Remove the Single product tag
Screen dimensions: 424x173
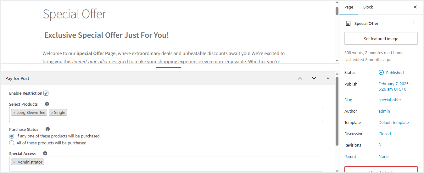pyautogui.click(x=52, y=113)
